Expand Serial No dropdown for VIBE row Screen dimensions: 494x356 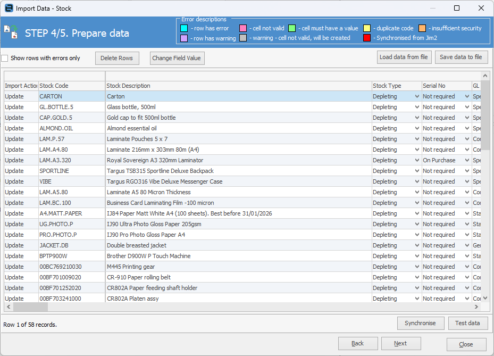(x=467, y=182)
